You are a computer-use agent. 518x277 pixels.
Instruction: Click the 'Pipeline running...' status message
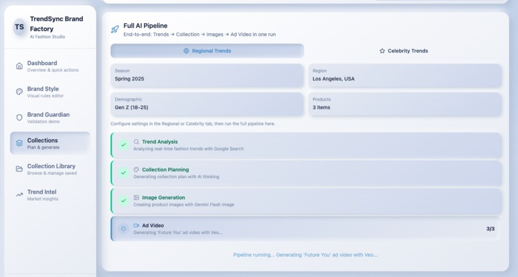[305, 255]
